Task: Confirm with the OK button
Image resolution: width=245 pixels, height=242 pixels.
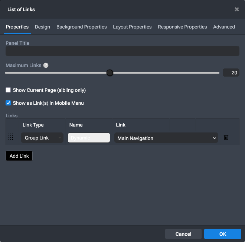Action: (223, 234)
